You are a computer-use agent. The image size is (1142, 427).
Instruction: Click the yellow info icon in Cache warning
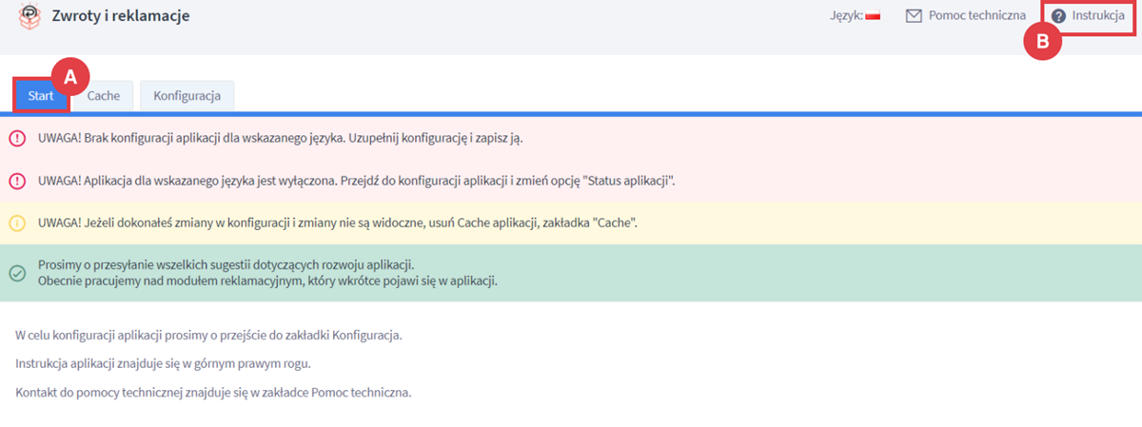point(17,223)
